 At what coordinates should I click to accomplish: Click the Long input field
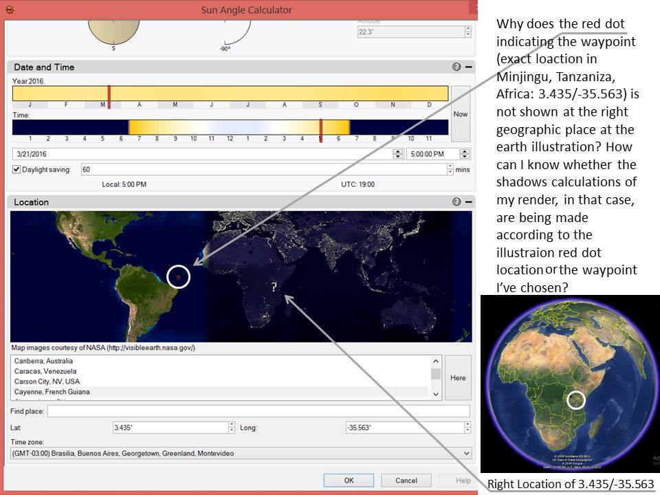(x=404, y=428)
